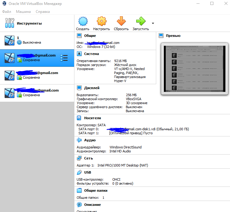
Task: Open the Описание section header
Action: pos(93,205)
